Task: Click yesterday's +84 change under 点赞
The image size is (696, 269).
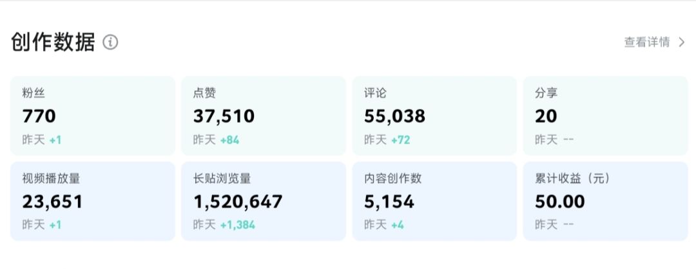Action: pos(229,140)
